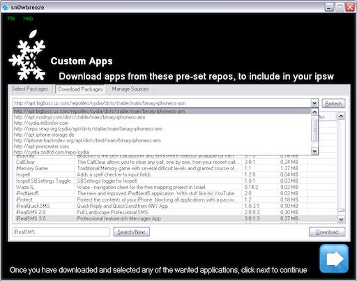Screen dimensions: 357x281
Task: Click the Refresh button
Action: 333,103
